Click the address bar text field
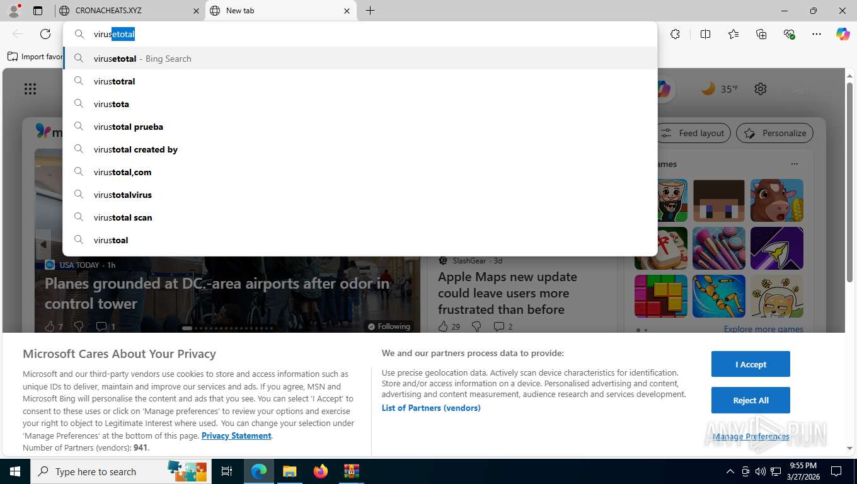The width and height of the screenshot is (857, 484). pyautogui.click(x=360, y=34)
